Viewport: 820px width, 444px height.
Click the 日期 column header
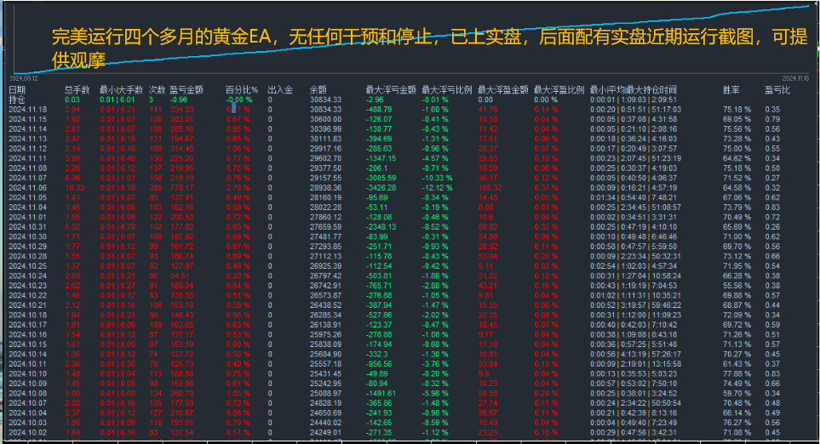tap(17, 90)
